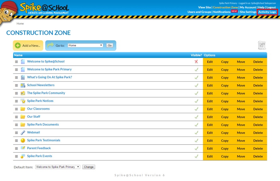Click the green Go to arrow icon

click(51, 45)
